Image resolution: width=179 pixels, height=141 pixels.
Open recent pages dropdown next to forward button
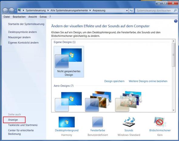[16, 11]
